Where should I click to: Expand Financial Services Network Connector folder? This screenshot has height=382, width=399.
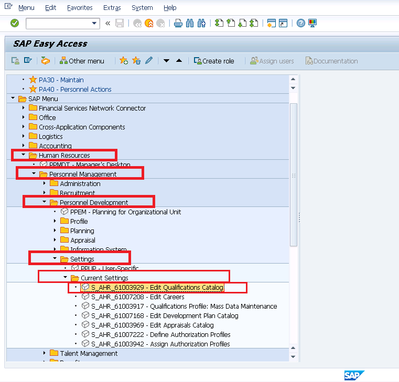pos(24,108)
